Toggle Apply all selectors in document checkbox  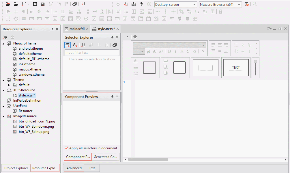67,148
